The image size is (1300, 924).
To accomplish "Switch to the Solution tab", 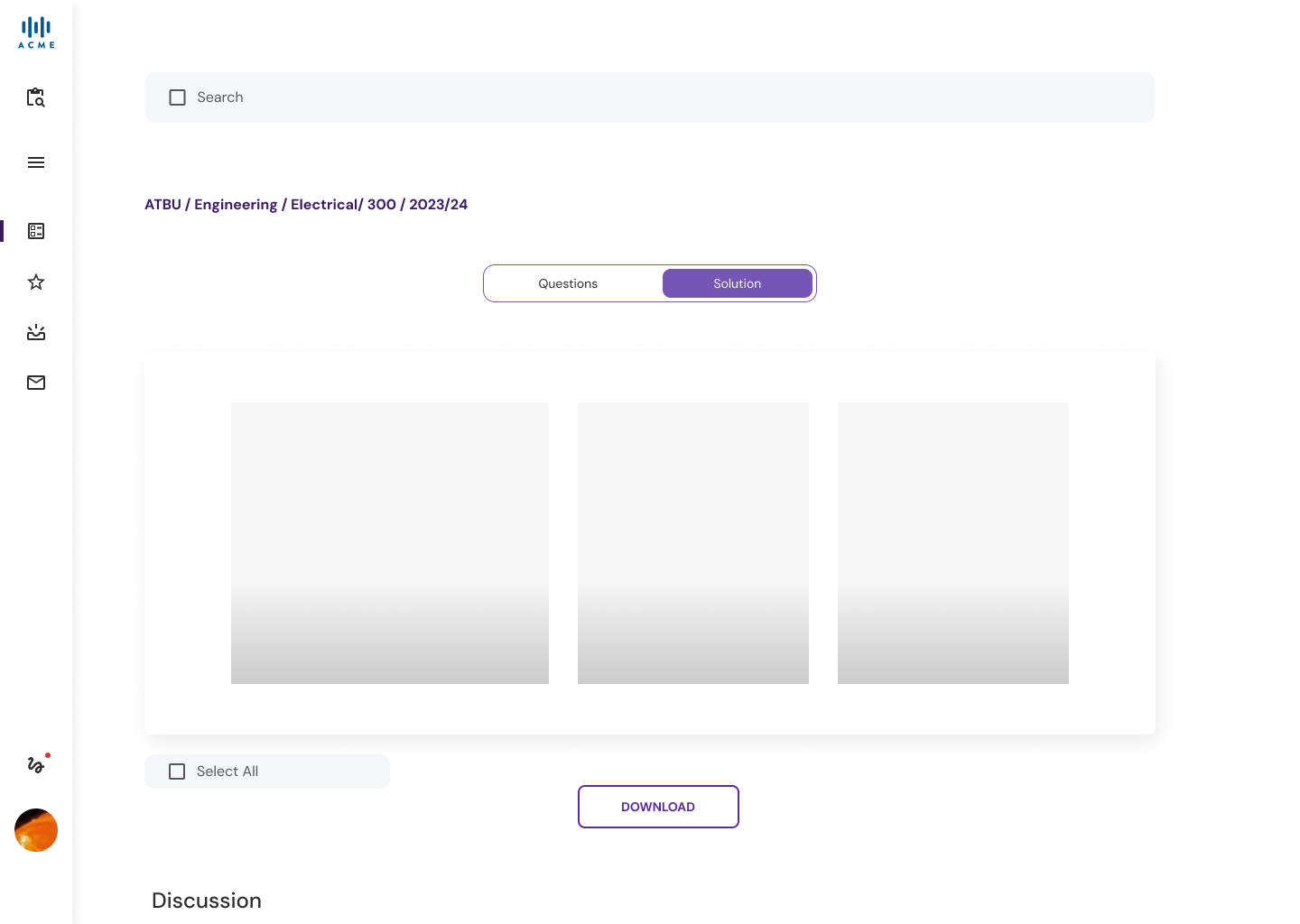I will [738, 283].
